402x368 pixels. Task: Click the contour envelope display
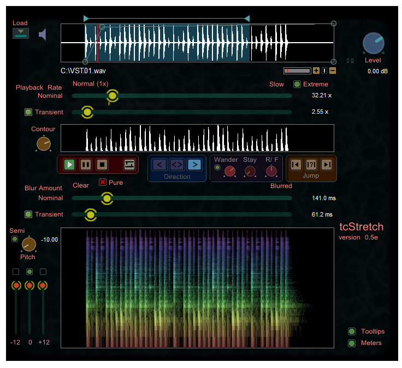pos(197,138)
